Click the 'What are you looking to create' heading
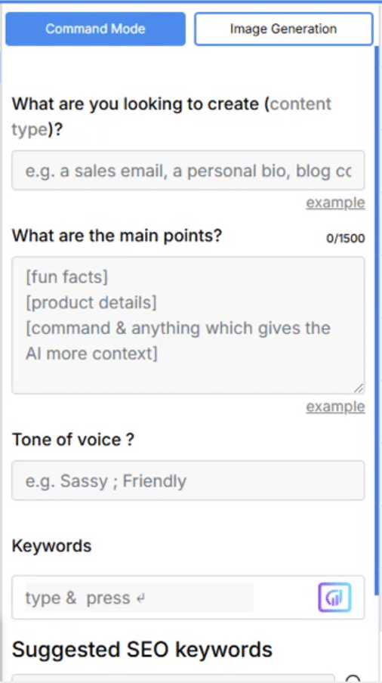 (135, 104)
